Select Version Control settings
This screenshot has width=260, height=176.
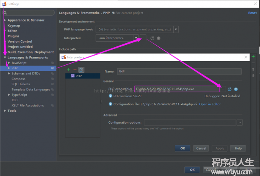click(x=20, y=42)
